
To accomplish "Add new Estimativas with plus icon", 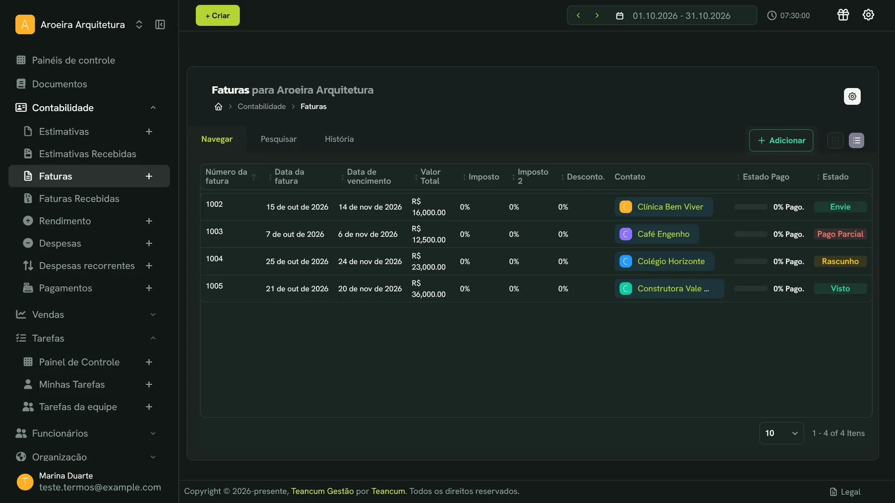I will pos(149,132).
